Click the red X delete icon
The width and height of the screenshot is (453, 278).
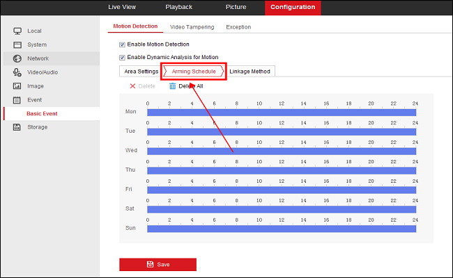pyautogui.click(x=132, y=86)
